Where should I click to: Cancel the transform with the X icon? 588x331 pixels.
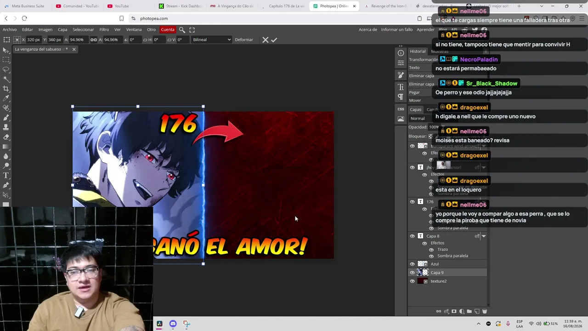265,40
